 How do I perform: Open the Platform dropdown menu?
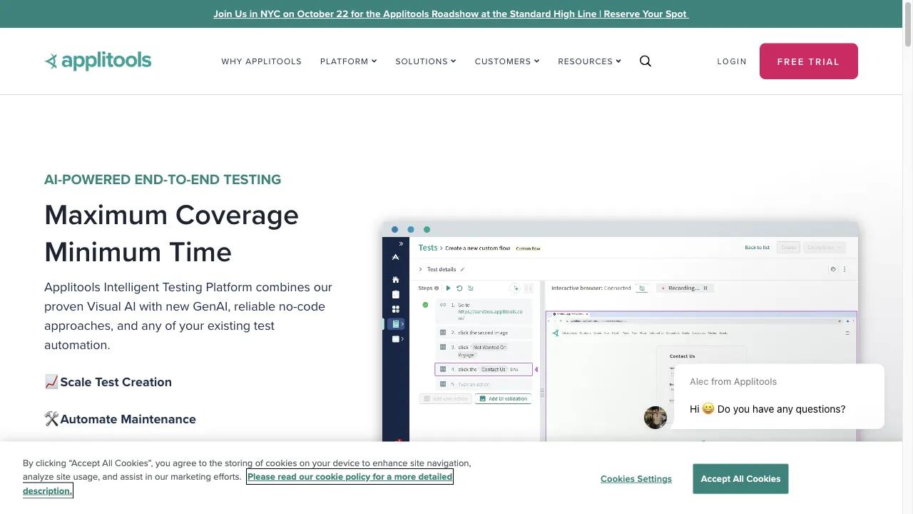tap(349, 61)
